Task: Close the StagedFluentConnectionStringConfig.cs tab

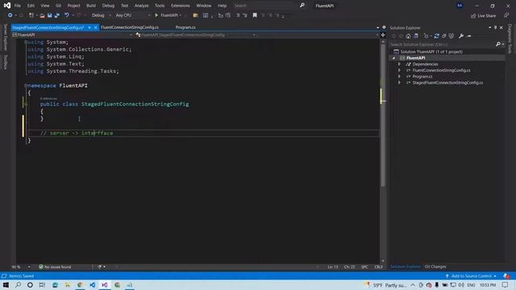Action: [96, 27]
